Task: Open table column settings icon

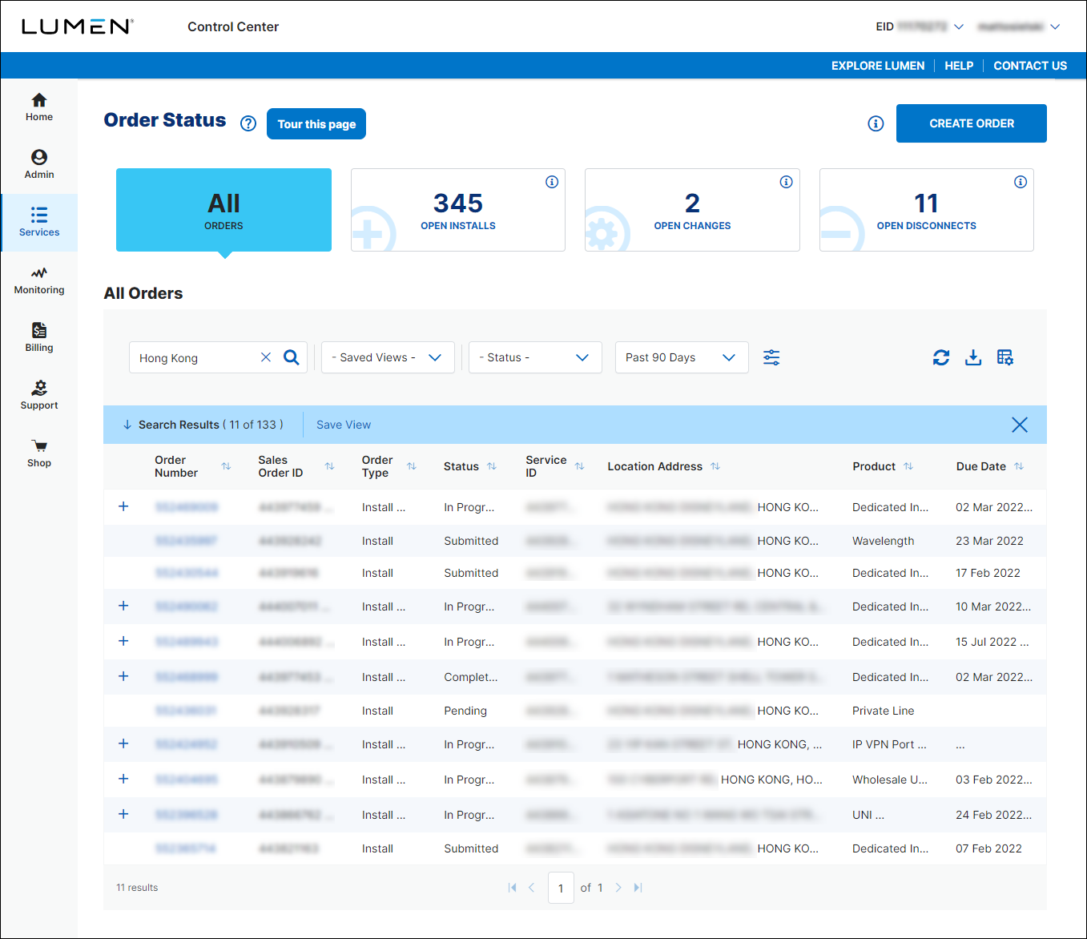Action: (1005, 357)
